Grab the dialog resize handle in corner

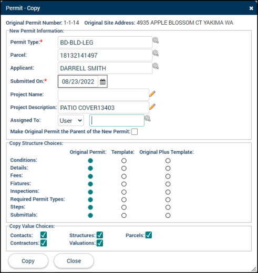pos(254,269)
